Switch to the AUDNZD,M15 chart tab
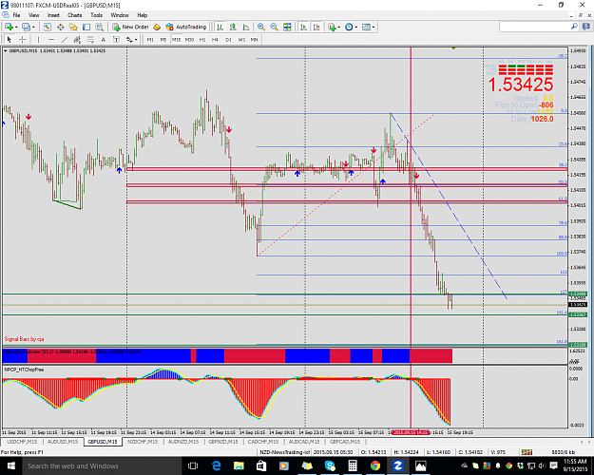The width and height of the screenshot is (594, 475). coord(183,442)
